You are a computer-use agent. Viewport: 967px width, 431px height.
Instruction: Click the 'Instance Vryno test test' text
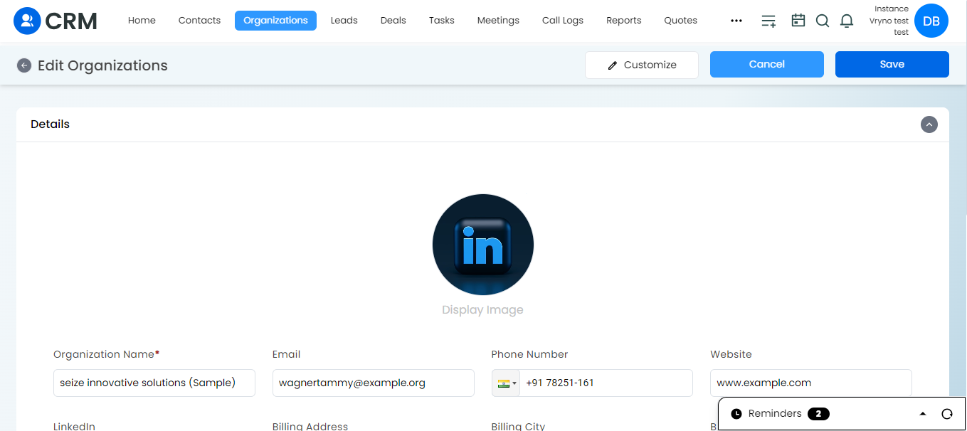click(889, 21)
